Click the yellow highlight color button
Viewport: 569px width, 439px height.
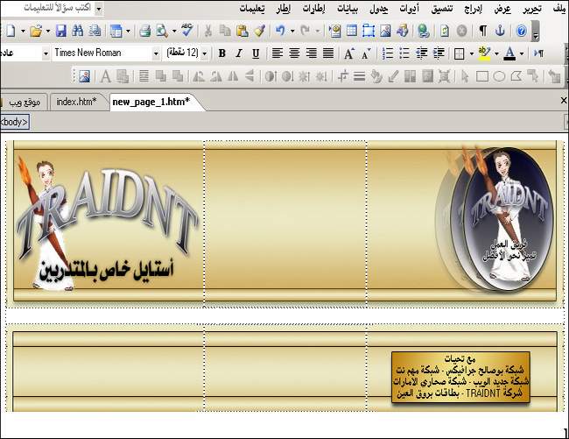(484, 53)
